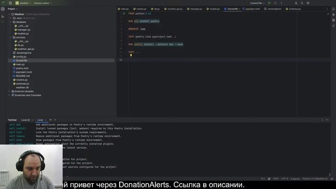Viewport: 336px width, 189px height.
Task: Click the UTF-8 encoding status entry
Action: (285, 178)
